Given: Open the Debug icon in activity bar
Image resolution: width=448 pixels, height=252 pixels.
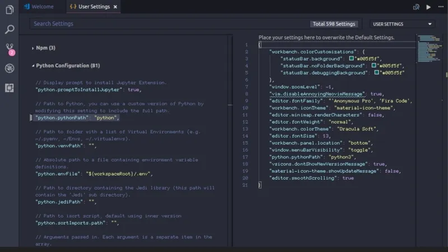Looking at the screenshot, I should click(x=10, y=68).
